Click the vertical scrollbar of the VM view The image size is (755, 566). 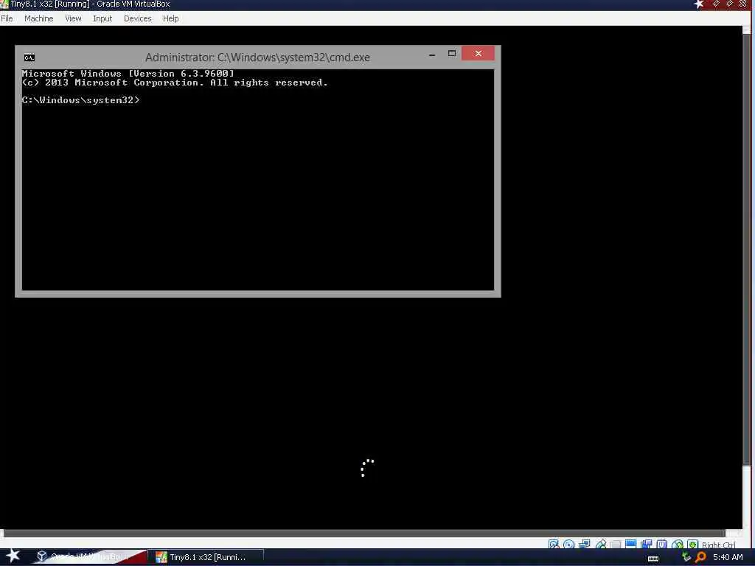tap(746, 249)
